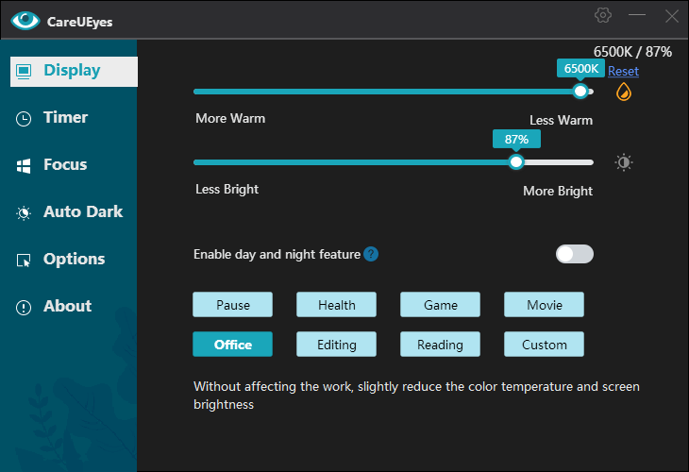Click the Timer clock icon in sidebar
689x472 pixels.
pos(24,119)
